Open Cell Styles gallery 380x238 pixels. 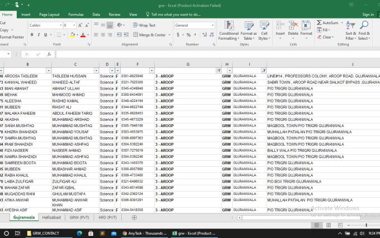point(264,31)
